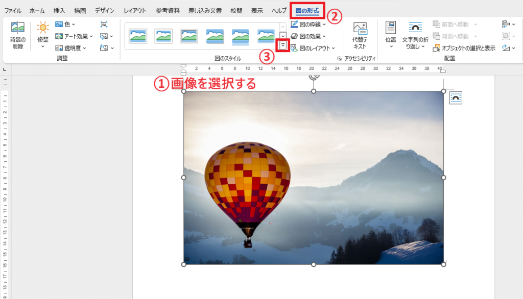Open the align objects icon menu

point(508,24)
